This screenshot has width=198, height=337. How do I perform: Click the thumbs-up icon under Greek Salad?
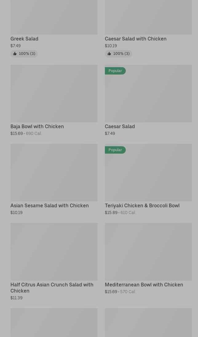pyautogui.click(x=15, y=54)
